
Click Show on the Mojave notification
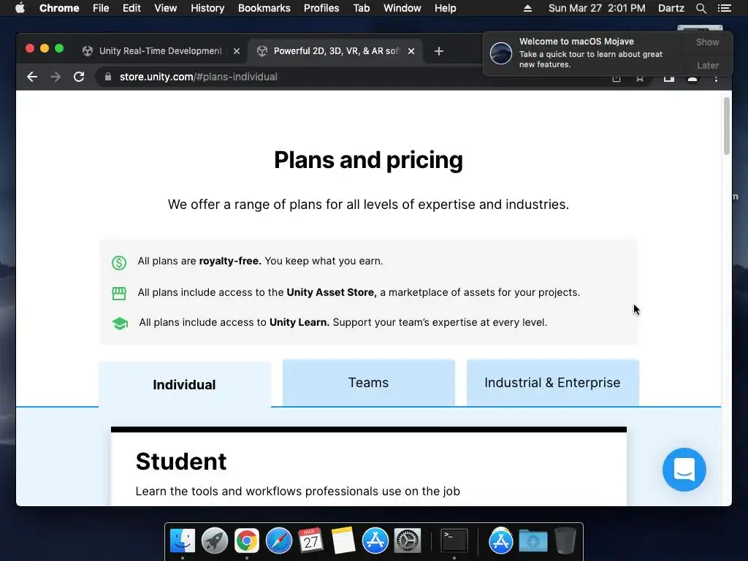tap(707, 42)
